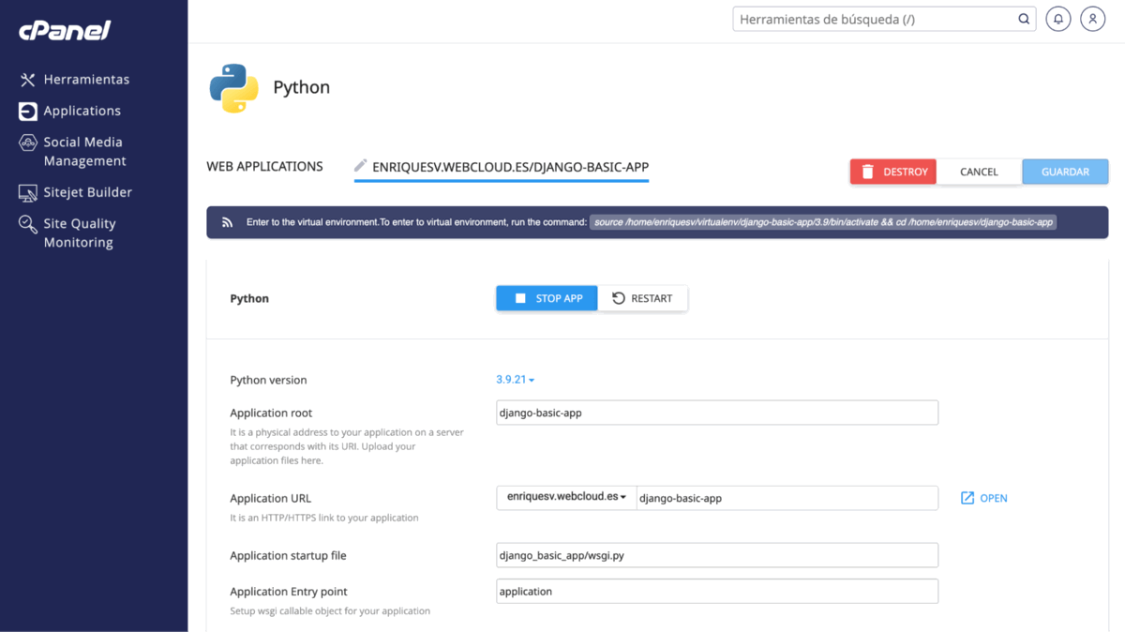This screenshot has height=632, width=1125.
Task: Edit the Application startup file field
Action: [717, 555]
